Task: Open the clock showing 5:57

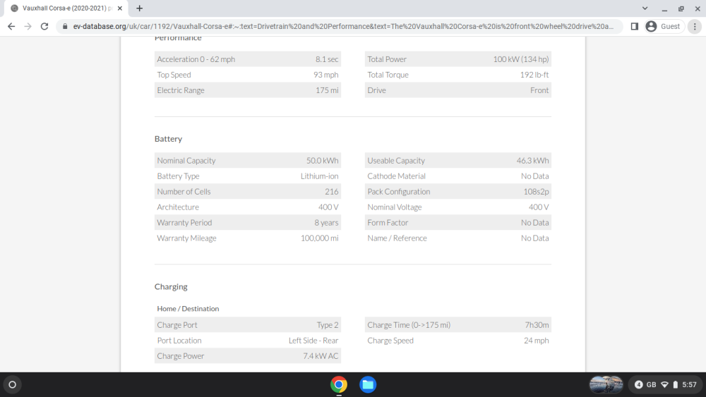Action: click(x=689, y=384)
